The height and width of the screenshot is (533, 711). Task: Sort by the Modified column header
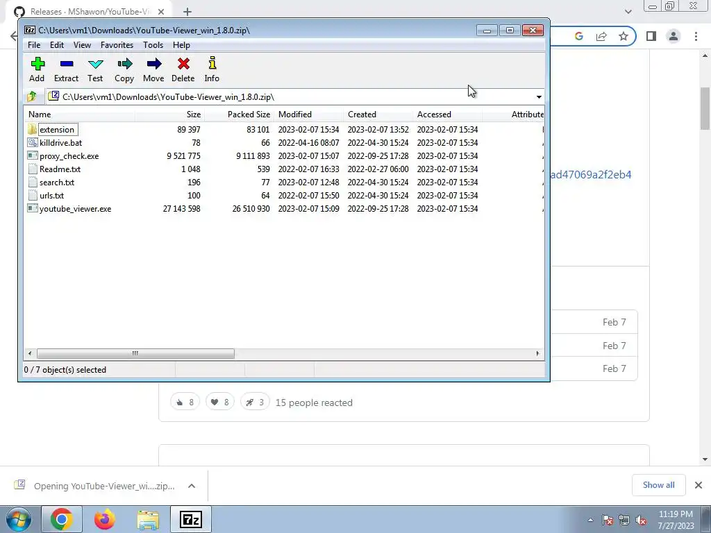point(308,115)
